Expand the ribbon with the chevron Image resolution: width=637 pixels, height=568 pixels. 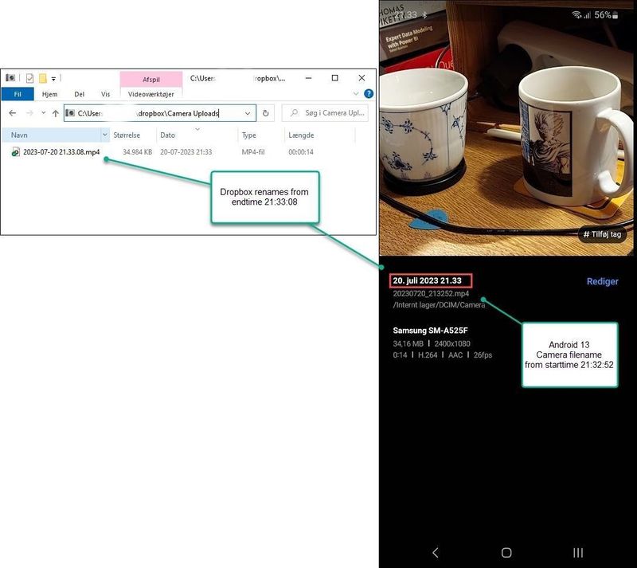pyautogui.click(x=355, y=94)
